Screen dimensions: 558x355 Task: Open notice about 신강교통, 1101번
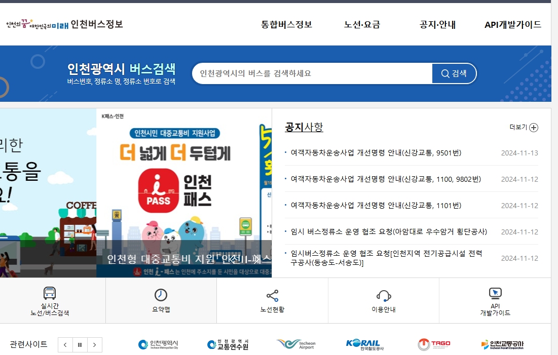376,205
